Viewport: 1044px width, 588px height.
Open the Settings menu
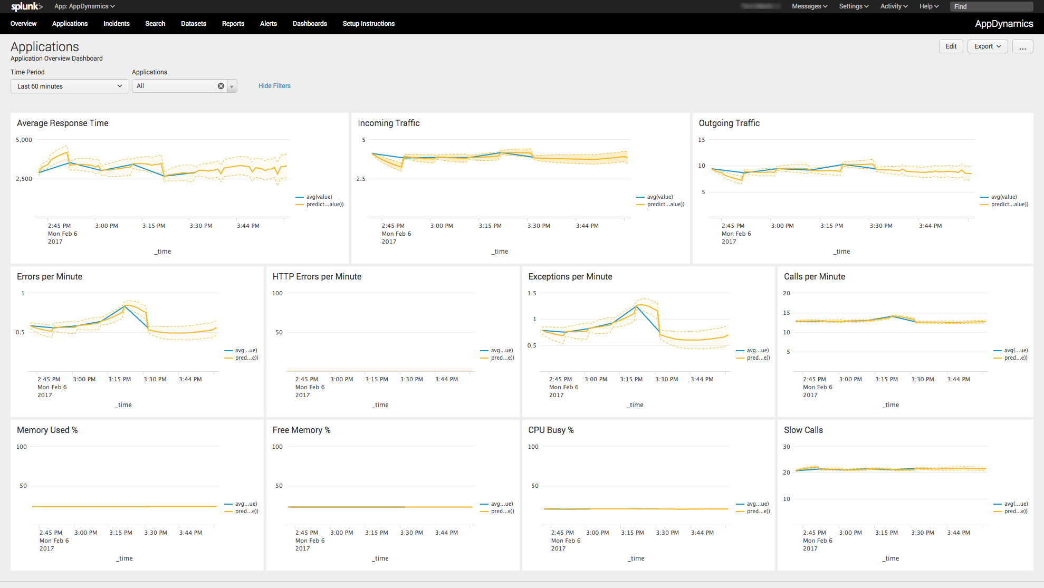(854, 6)
